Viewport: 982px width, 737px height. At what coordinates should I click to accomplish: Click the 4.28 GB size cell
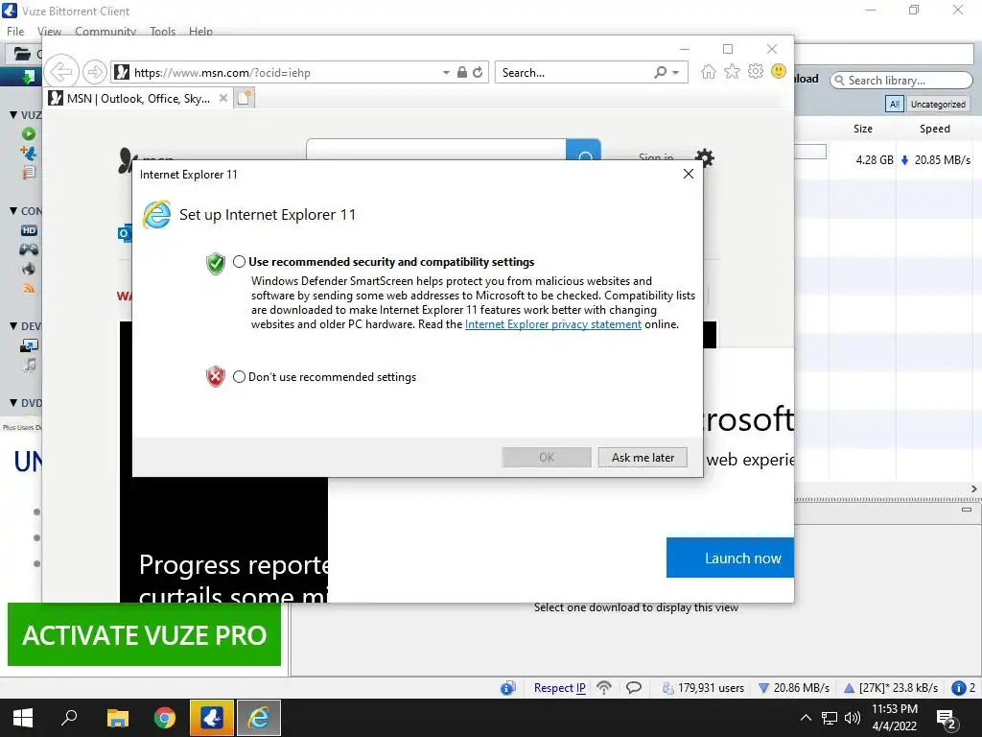pyautogui.click(x=875, y=160)
